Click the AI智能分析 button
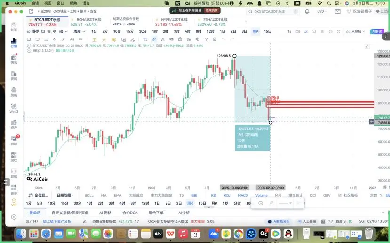The width and height of the screenshot is (390, 243). tap(279, 221)
